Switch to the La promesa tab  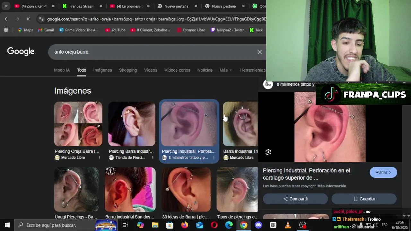click(x=126, y=6)
